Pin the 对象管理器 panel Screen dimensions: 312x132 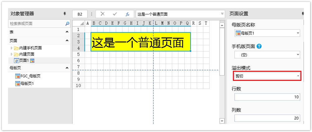tap(65, 14)
